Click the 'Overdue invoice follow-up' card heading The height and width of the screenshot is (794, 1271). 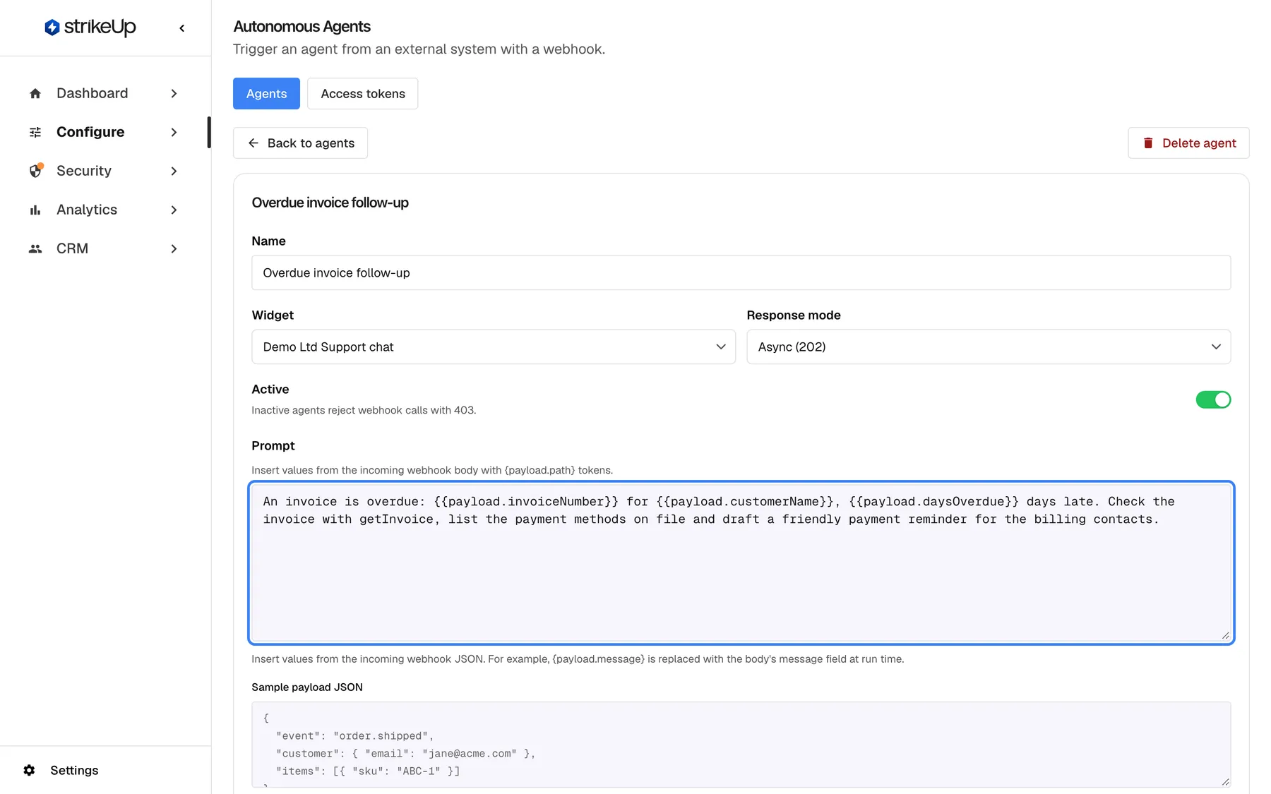click(330, 203)
